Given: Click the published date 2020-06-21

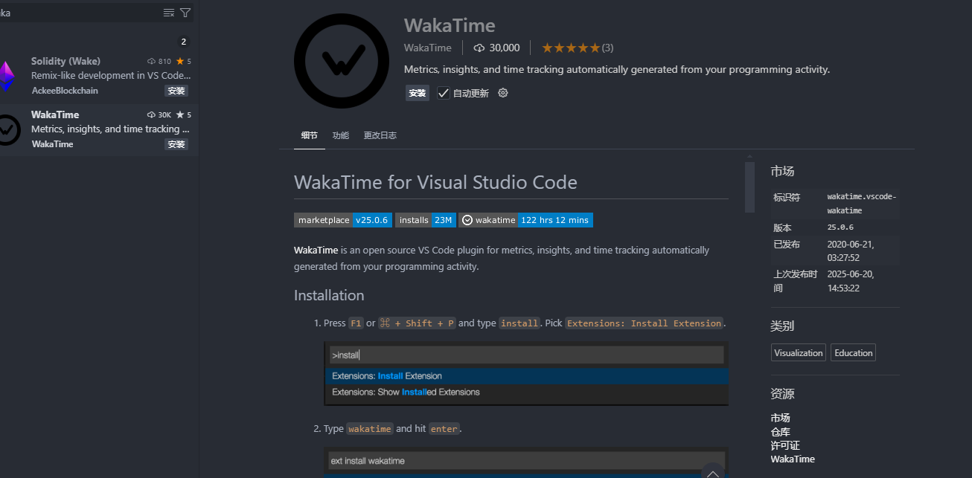Looking at the screenshot, I should 851,251.
